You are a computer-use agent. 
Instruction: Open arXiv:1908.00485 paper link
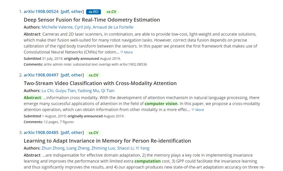tap(41, 133)
